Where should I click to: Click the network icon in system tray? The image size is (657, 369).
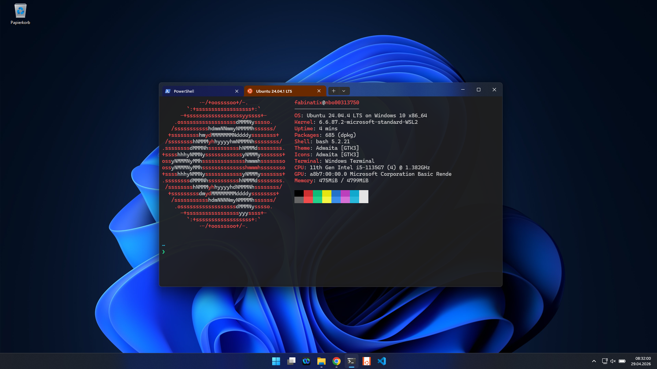pos(605,361)
